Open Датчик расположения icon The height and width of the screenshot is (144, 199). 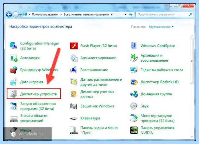74,82
